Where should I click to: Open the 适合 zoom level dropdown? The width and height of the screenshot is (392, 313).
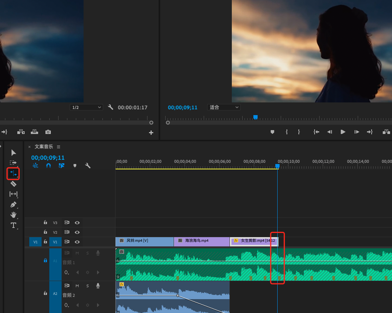coord(224,107)
